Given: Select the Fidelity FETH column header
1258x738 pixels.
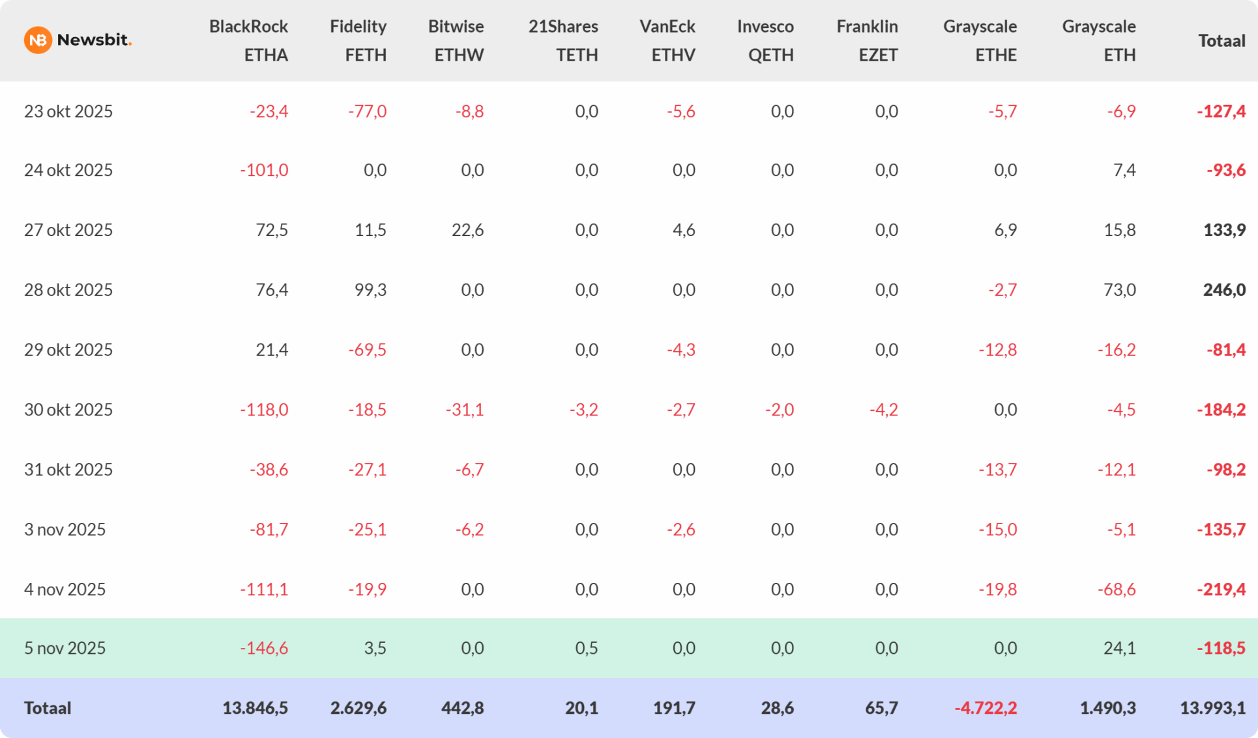Looking at the screenshot, I should (358, 40).
